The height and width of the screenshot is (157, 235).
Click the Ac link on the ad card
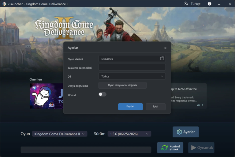tap(199, 105)
